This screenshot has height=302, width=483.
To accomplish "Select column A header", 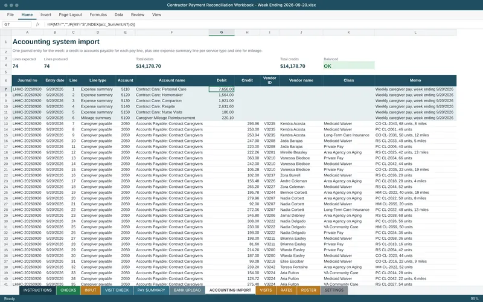I will click(27, 33).
